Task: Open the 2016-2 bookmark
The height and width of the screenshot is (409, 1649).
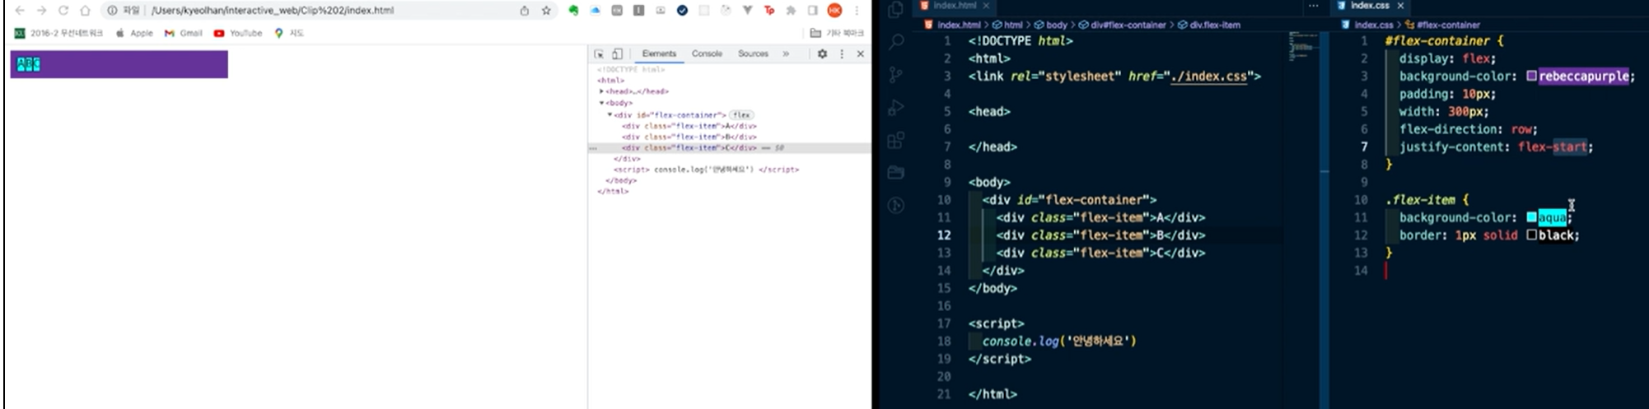Action: coord(59,33)
